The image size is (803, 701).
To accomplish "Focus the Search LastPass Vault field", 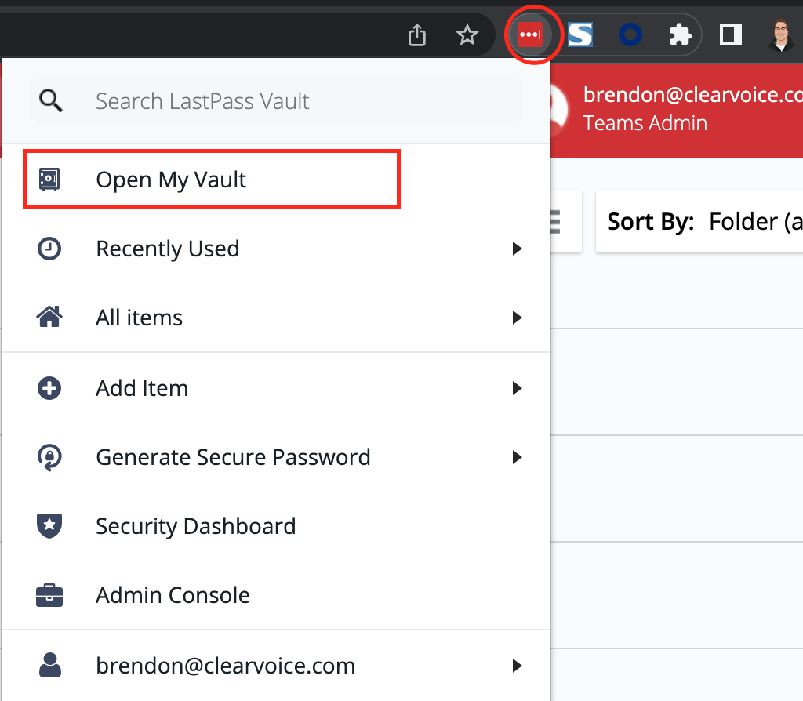I will point(277,101).
